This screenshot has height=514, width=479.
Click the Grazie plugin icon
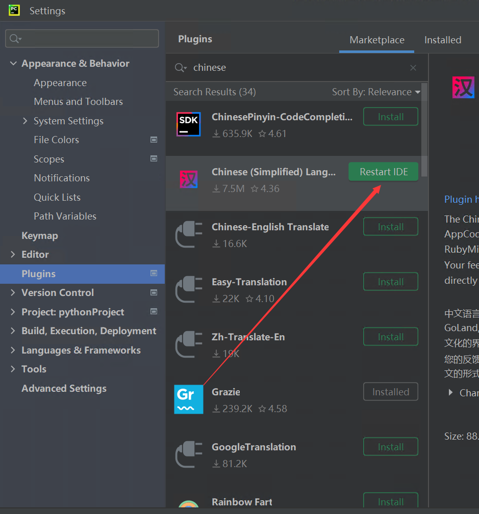[x=188, y=399]
